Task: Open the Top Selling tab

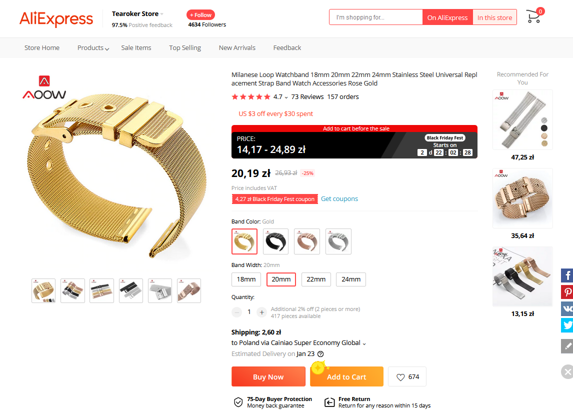Action: click(x=185, y=48)
